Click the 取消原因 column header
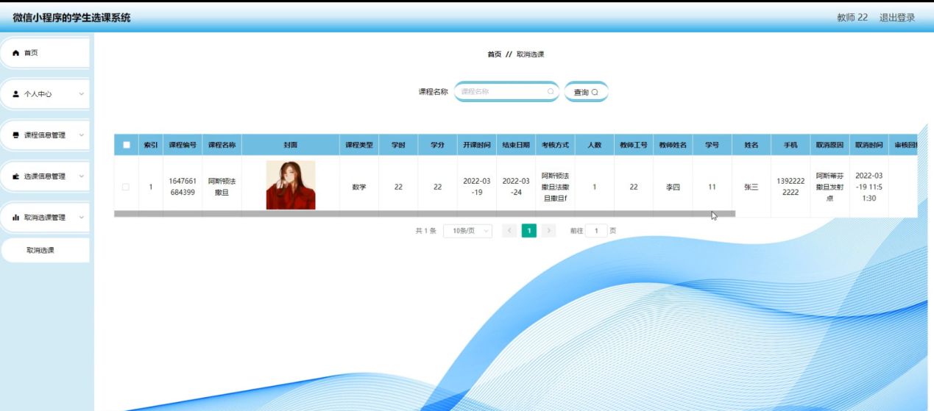This screenshot has width=934, height=411. coord(829,145)
